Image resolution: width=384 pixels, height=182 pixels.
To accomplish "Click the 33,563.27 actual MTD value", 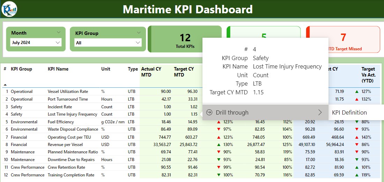I will (x=162, y=145).
